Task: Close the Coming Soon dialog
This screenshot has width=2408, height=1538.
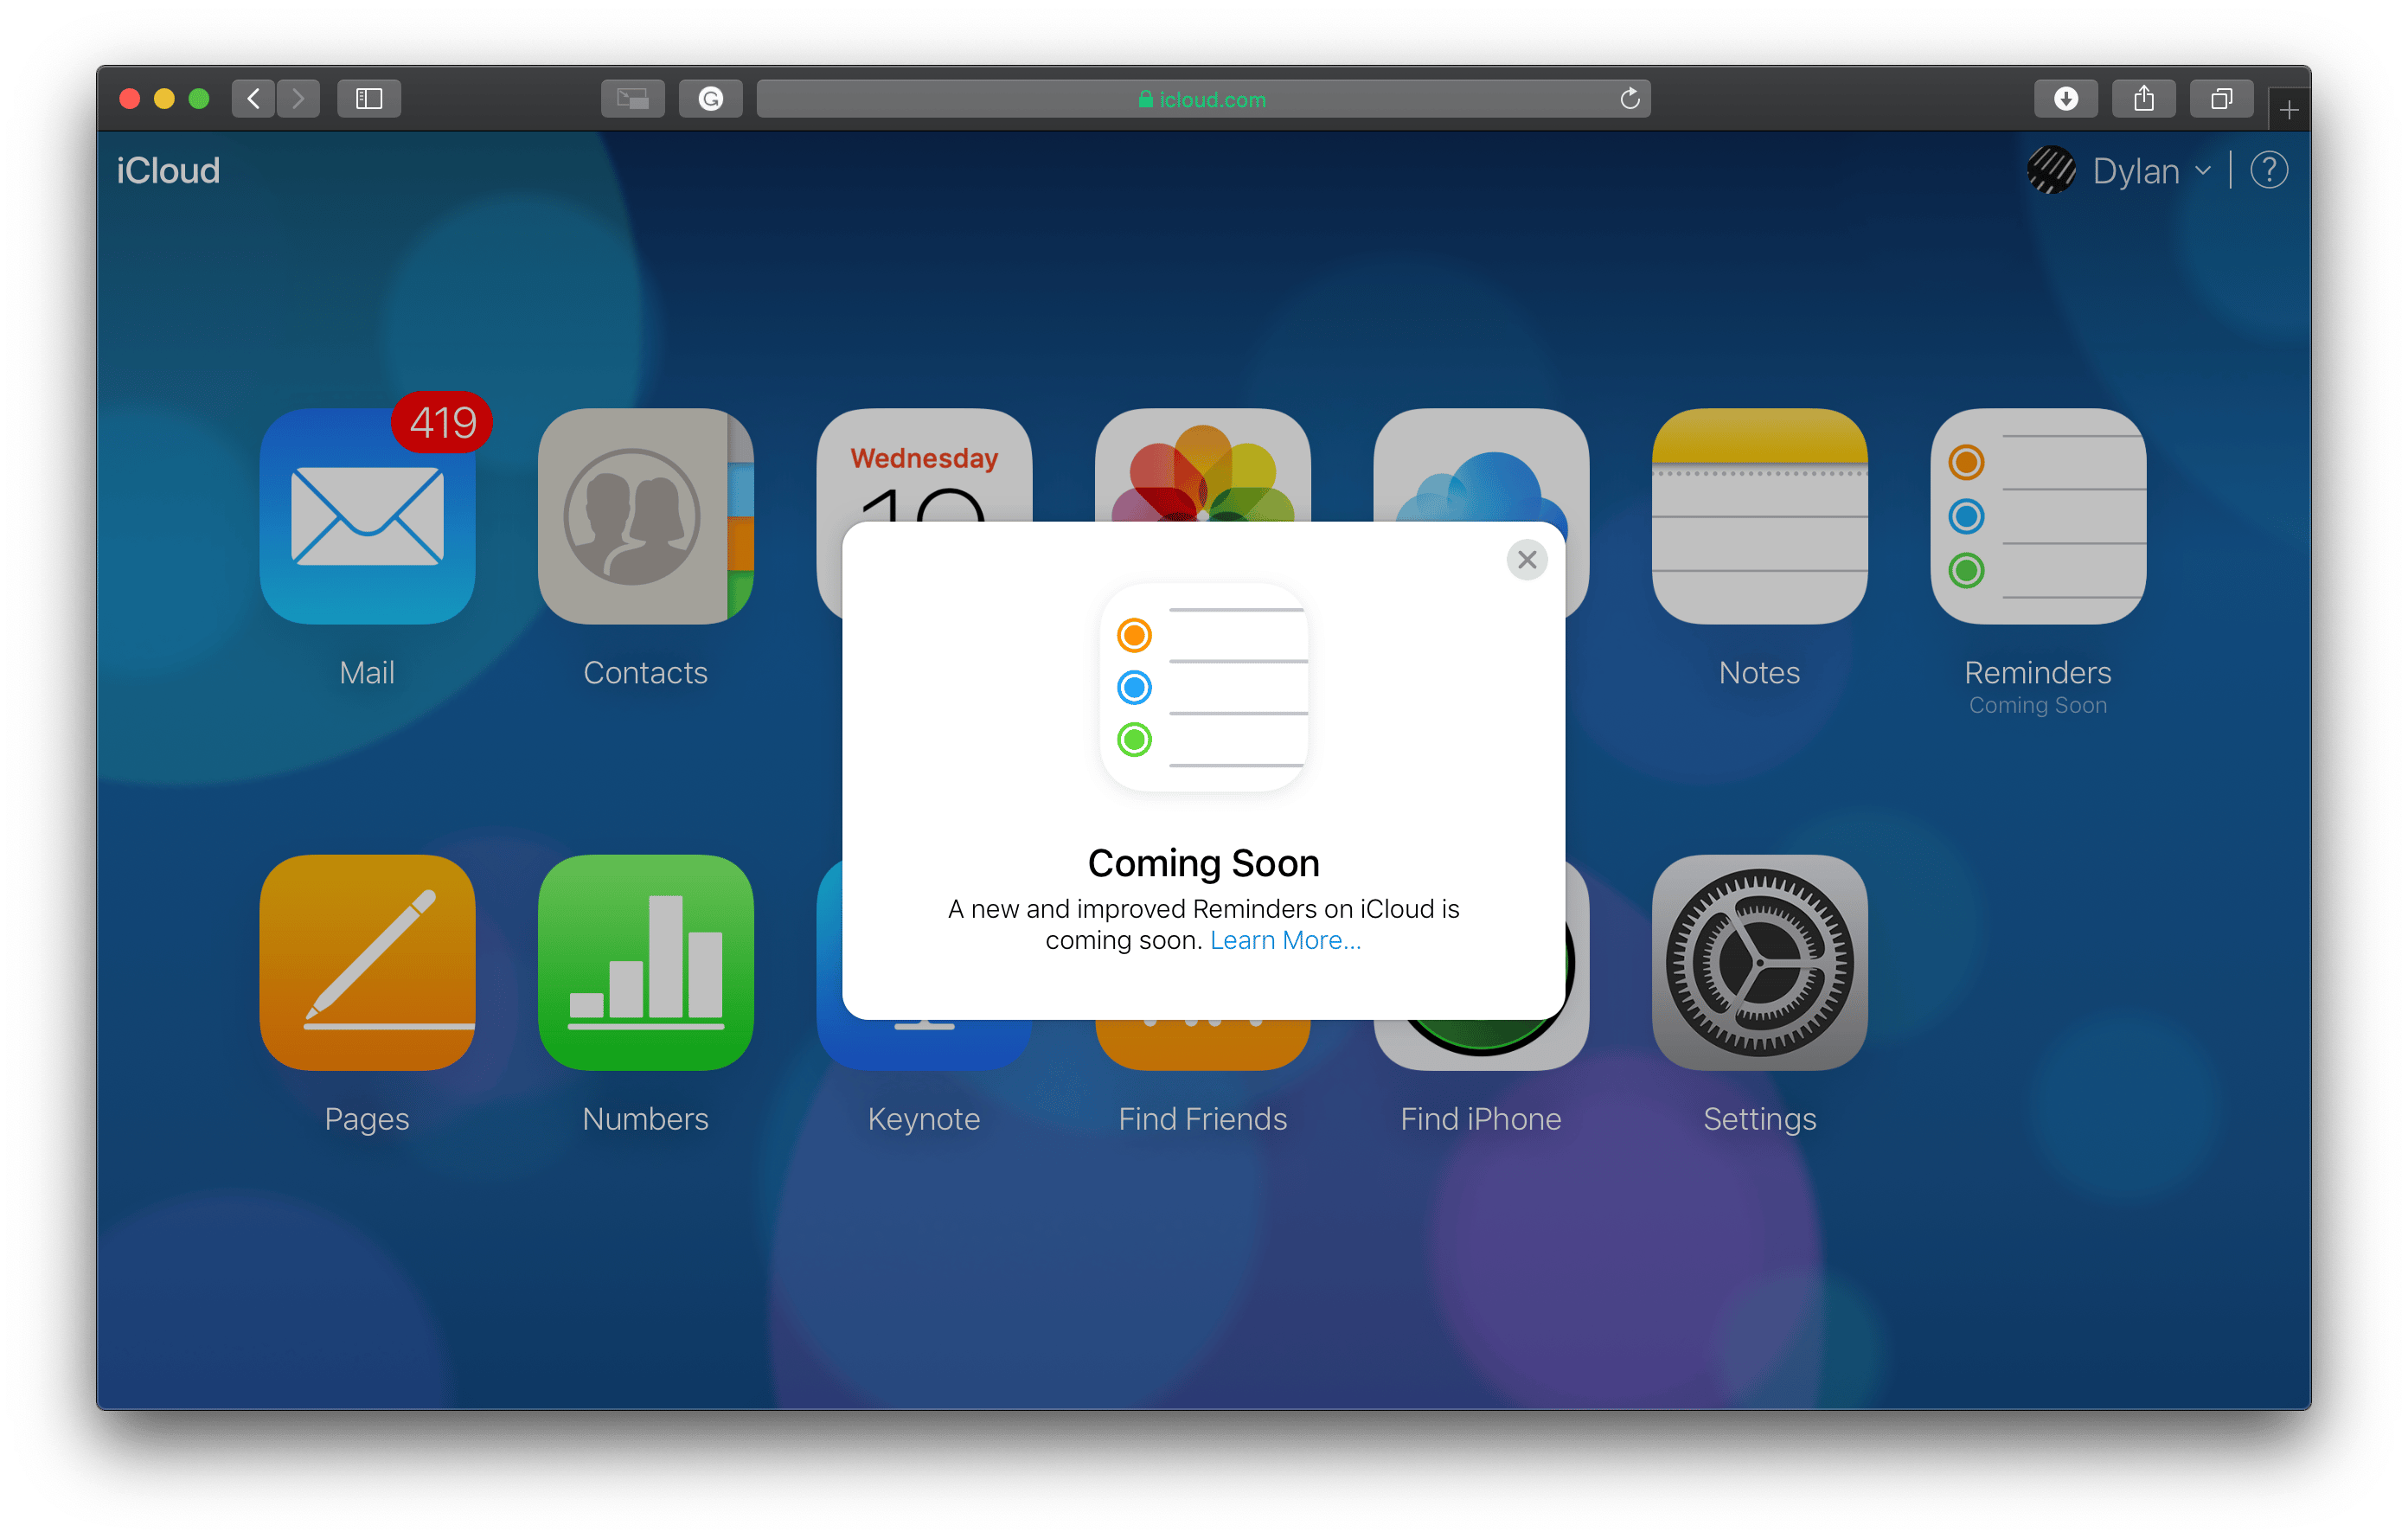Action: (1527, 560)
